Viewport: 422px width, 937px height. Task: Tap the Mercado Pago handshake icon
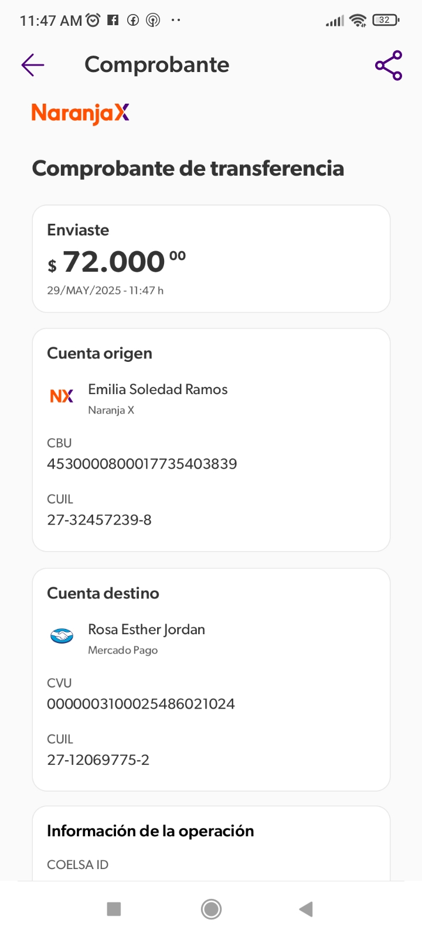click(x=62, y=636)
